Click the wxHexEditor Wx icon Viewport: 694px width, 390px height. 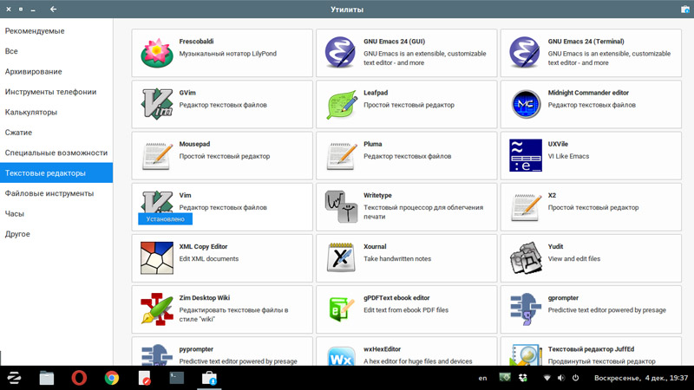(341, 356)
